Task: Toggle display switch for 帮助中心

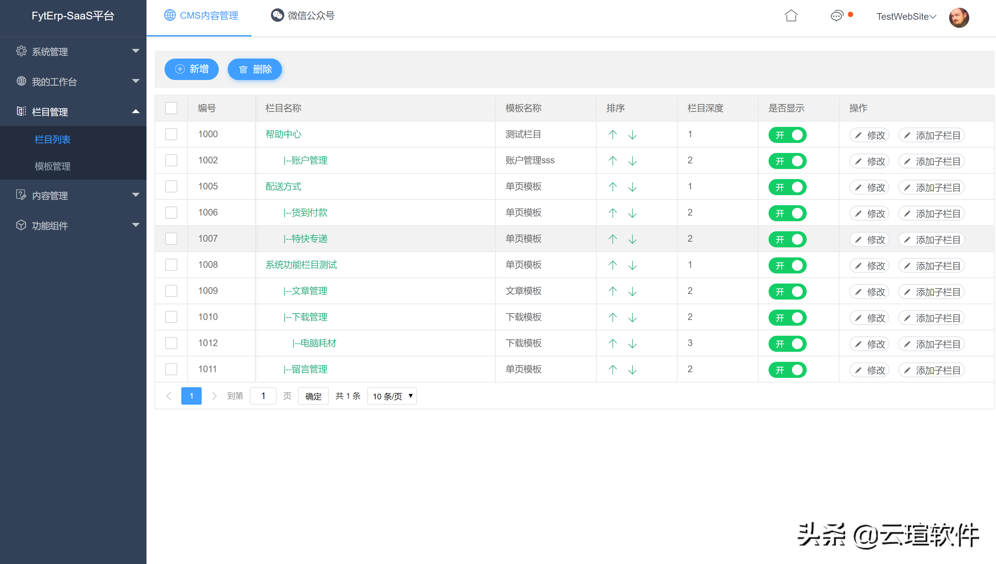Action: click(787, 135)
